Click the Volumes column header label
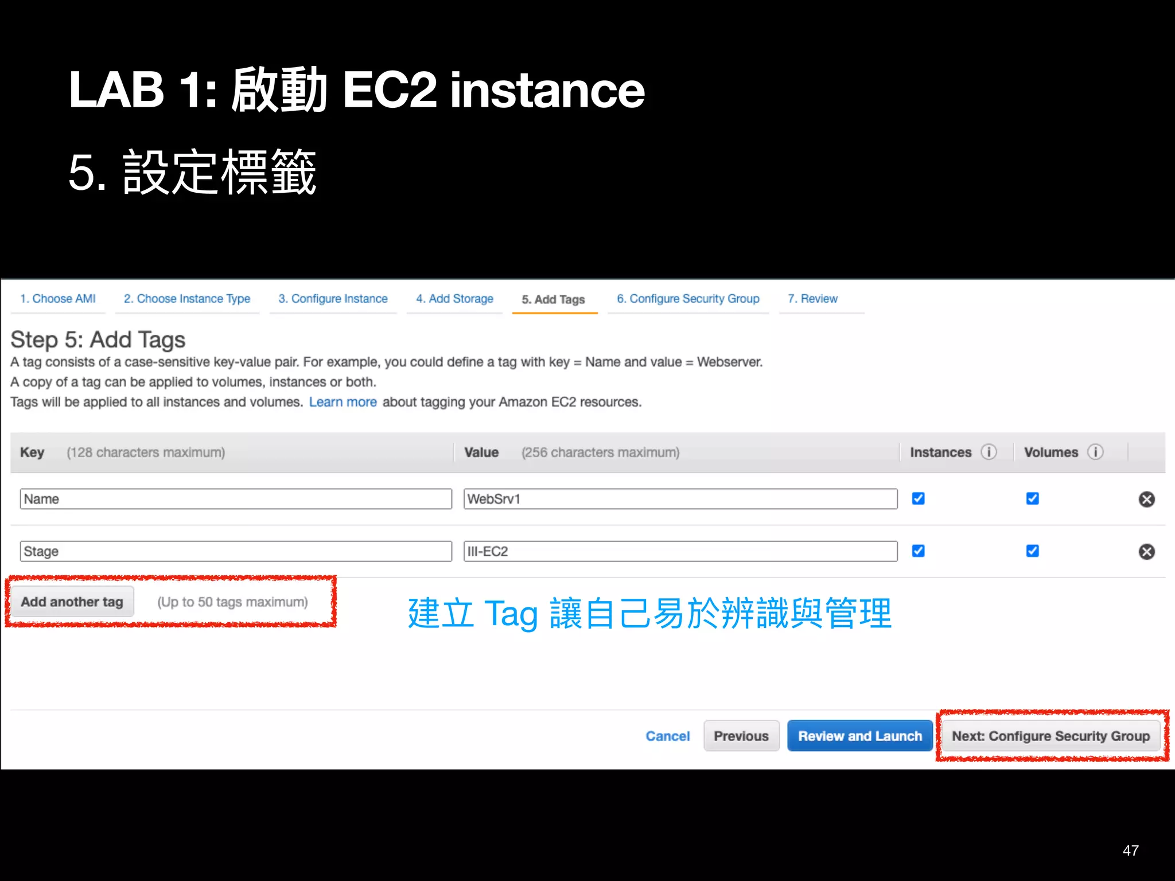The width and height of the screenshot is (1175, 881). (x=1051, y=453)
